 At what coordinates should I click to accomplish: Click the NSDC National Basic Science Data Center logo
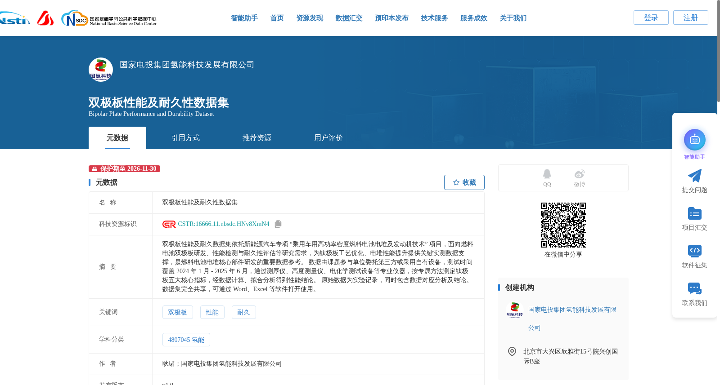pos(109,18)
